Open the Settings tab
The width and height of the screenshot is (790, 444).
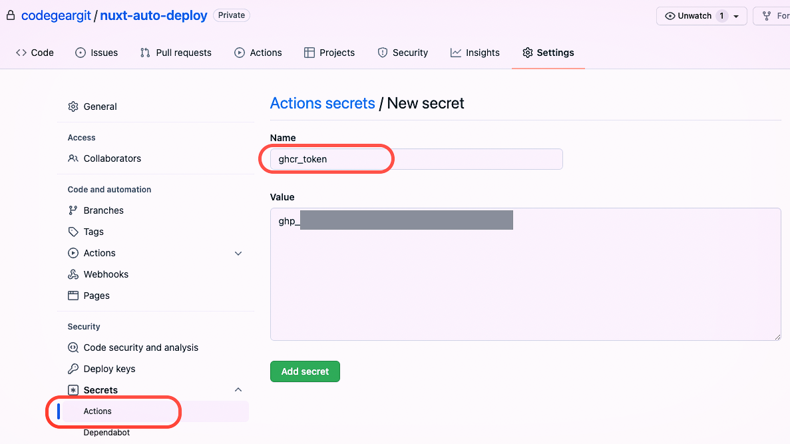pos(548,53)
